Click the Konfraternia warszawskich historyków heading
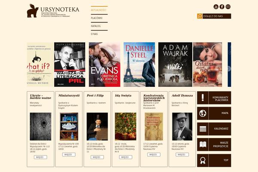Screen dimensions: 258x172 tap(154, 98)
